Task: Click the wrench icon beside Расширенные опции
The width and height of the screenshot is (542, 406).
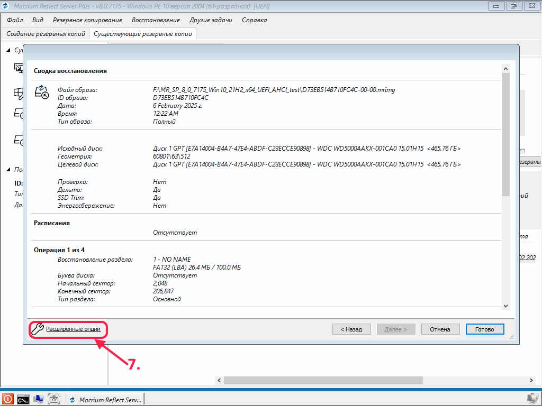Action: click(x=37, y=329)
